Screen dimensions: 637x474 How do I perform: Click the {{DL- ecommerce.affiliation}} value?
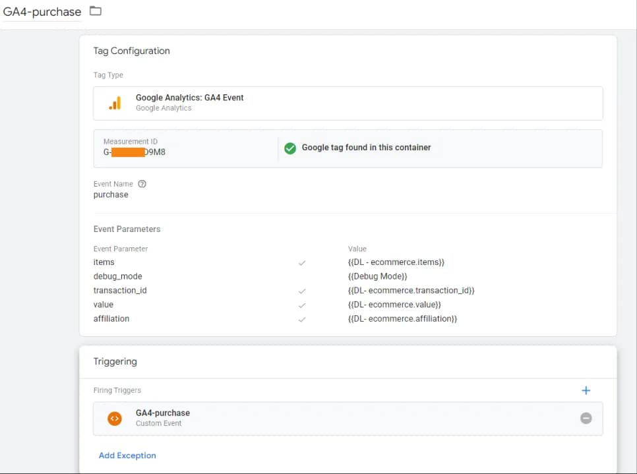coord(402,319)
